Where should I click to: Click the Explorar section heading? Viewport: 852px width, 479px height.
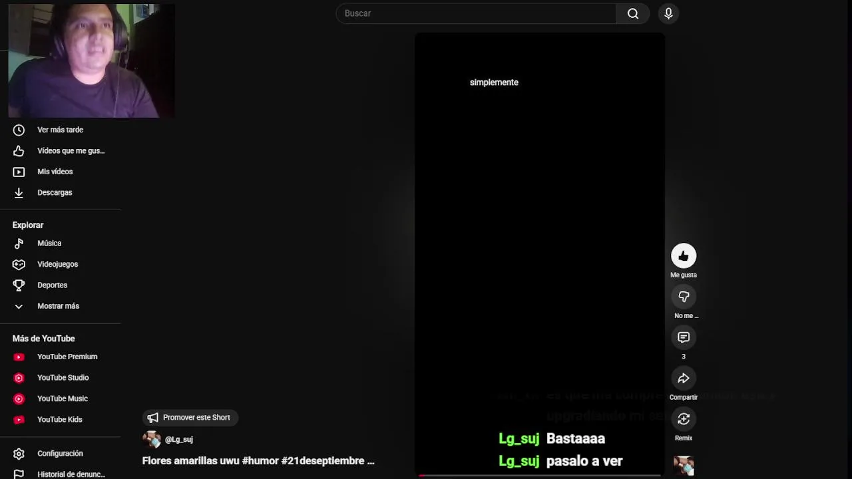tap(27, 226)
